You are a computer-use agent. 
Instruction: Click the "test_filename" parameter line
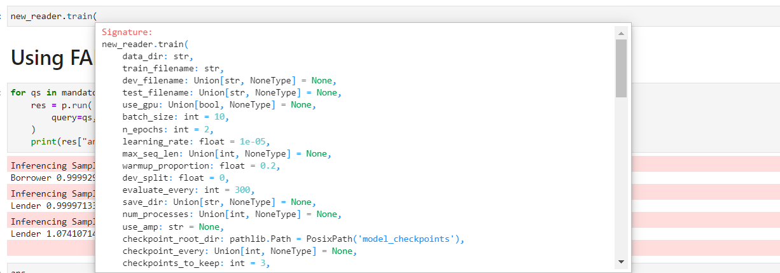232,93
